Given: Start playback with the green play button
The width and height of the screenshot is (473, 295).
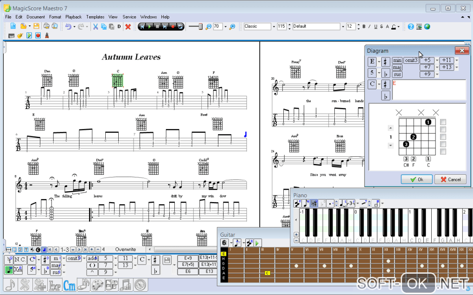Looking at the screenshot, I should pyautogui.click(x=150, y=26).
